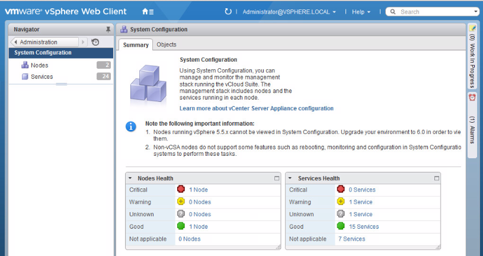
Task: Expand the search box dropdown arrow
Action: (476, 12)
